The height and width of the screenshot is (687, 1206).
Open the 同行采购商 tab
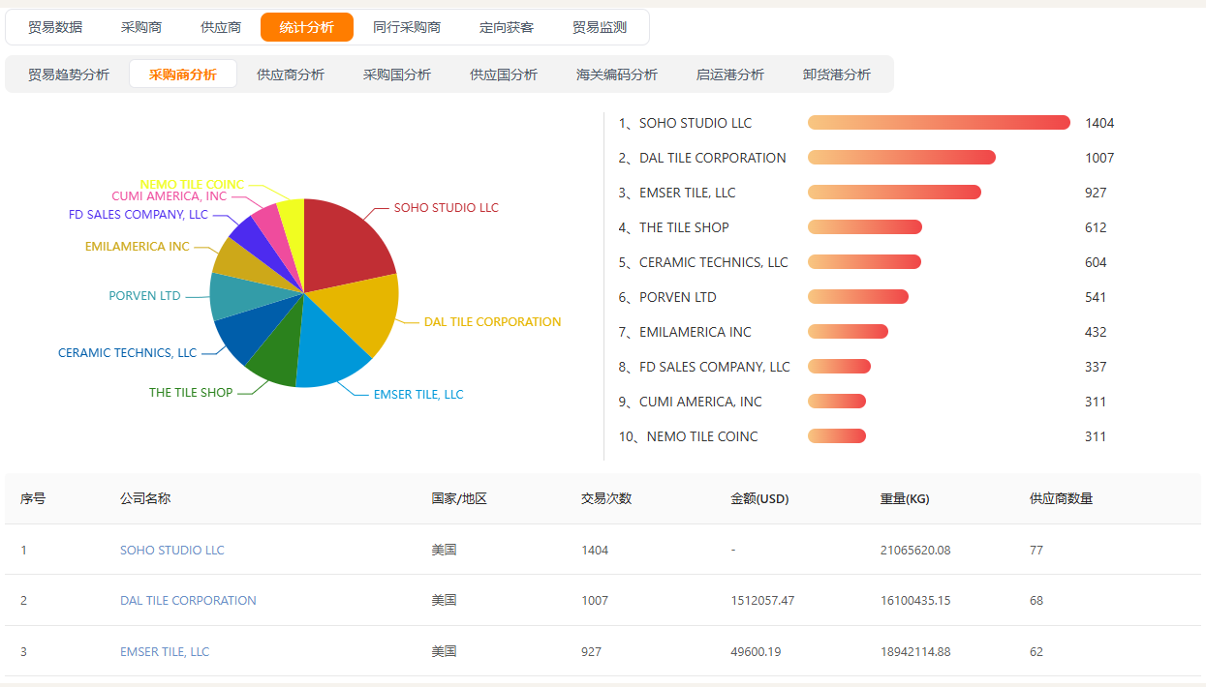[x=407, y=27]
